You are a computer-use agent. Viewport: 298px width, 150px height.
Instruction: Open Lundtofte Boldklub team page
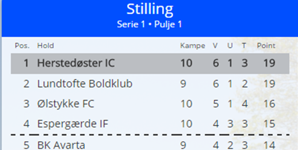tap(85, 84)
